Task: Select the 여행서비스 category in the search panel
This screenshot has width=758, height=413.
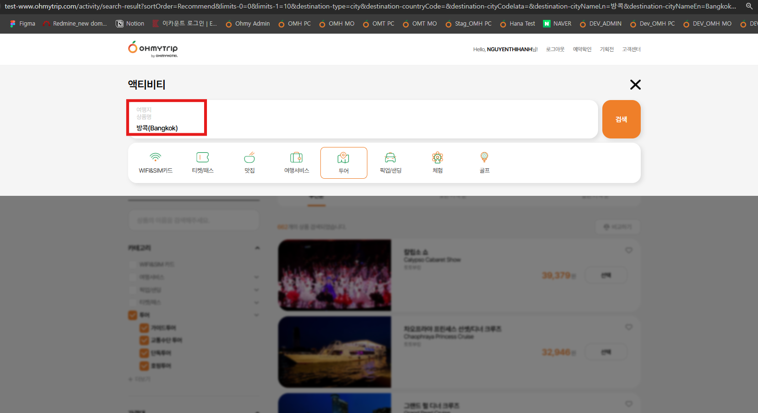Action: coord(297,163)
